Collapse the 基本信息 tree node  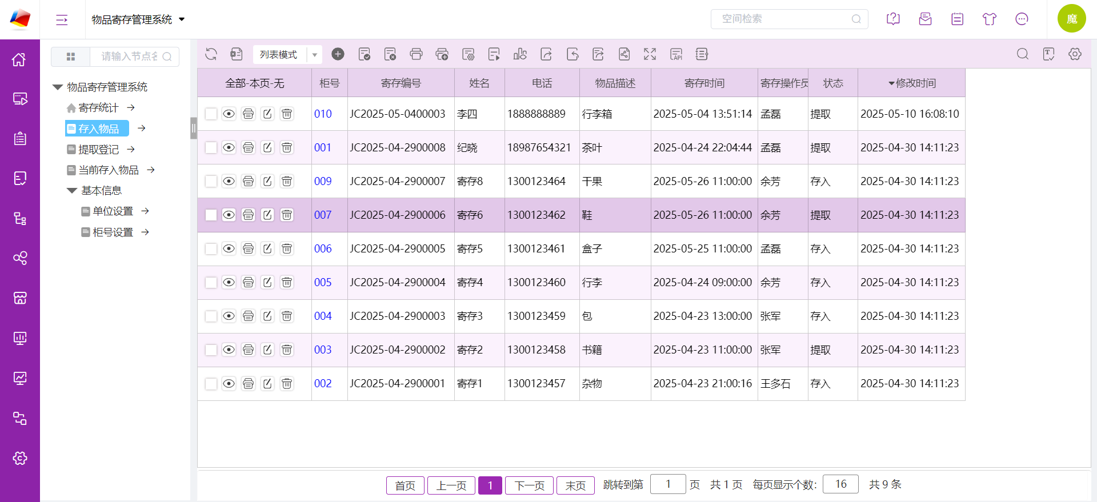(x=72, y=191)
